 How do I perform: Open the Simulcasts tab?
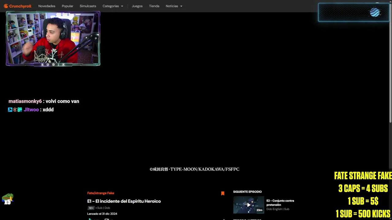88,6
